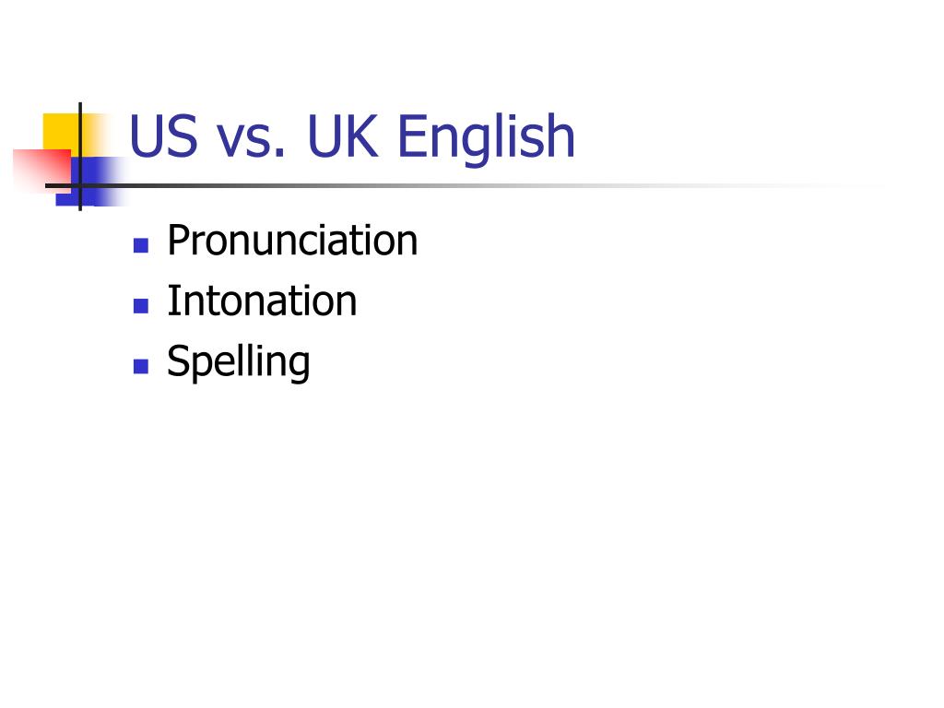Image resolution: width=944 pixels, height=708 pixels.
Task: Click the crossing point of the black lines
Action: (x=80, y=186)
